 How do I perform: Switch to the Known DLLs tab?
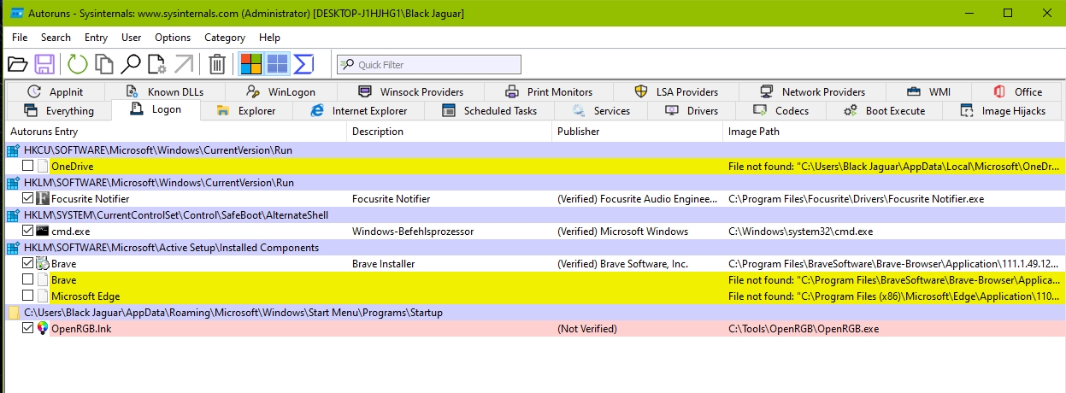165,91
